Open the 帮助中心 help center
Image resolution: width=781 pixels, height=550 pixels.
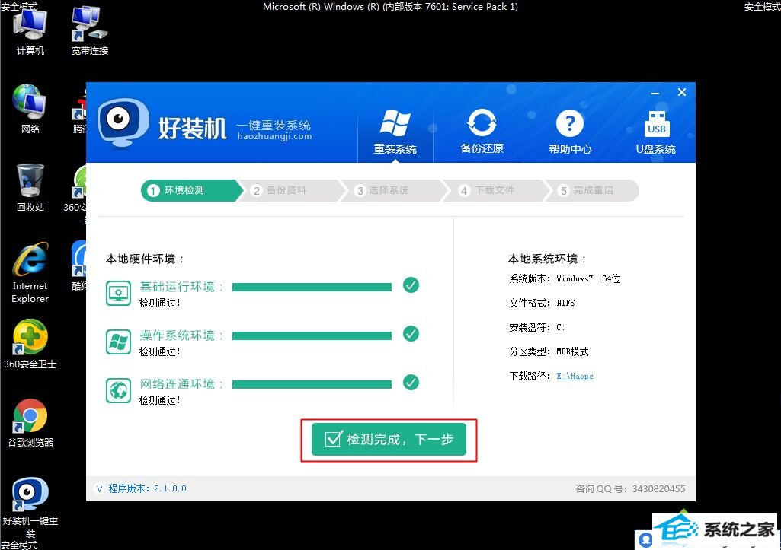click(570, 131)
